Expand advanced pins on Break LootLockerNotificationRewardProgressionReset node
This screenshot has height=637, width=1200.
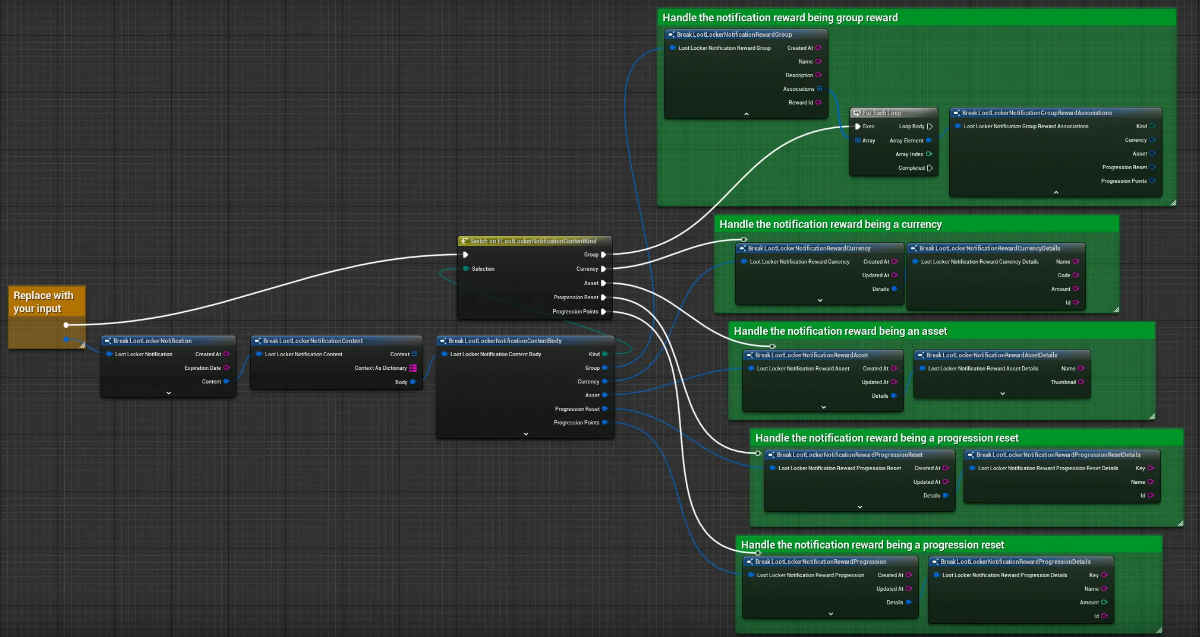point(860,507)
